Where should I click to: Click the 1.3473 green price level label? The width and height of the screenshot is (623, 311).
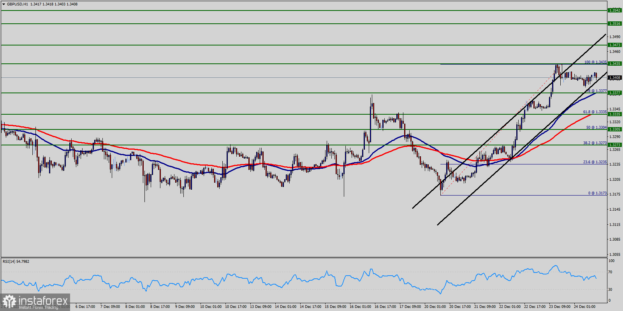tap(615, 45)
